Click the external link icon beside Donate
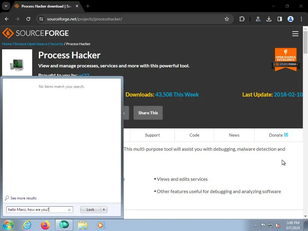The height and width of the screenshot is (231, 308). [x=286, y=135]
